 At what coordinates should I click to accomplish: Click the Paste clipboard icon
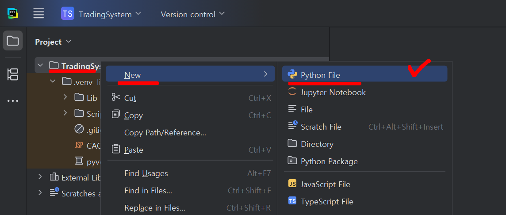click(115, 149)
